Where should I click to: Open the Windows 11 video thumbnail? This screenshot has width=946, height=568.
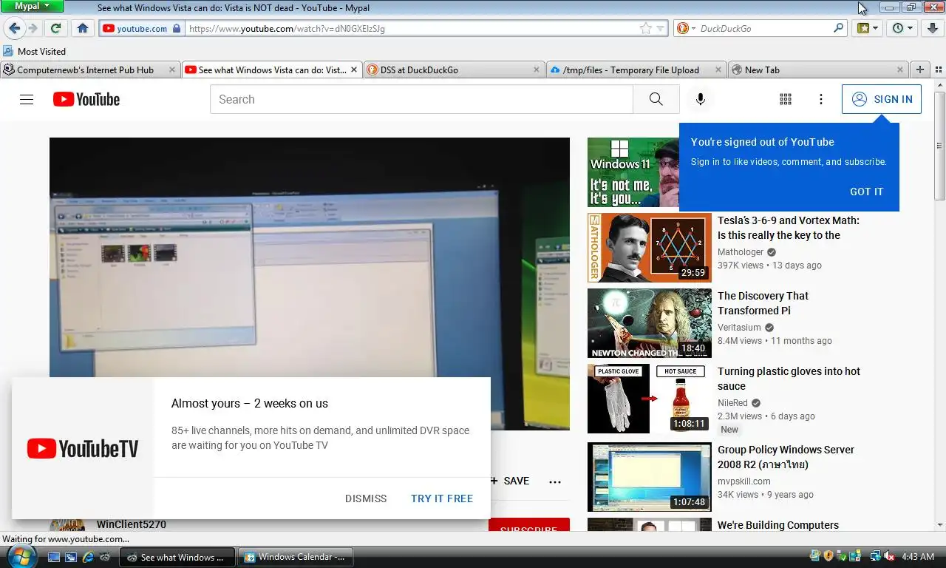[633, 172]
